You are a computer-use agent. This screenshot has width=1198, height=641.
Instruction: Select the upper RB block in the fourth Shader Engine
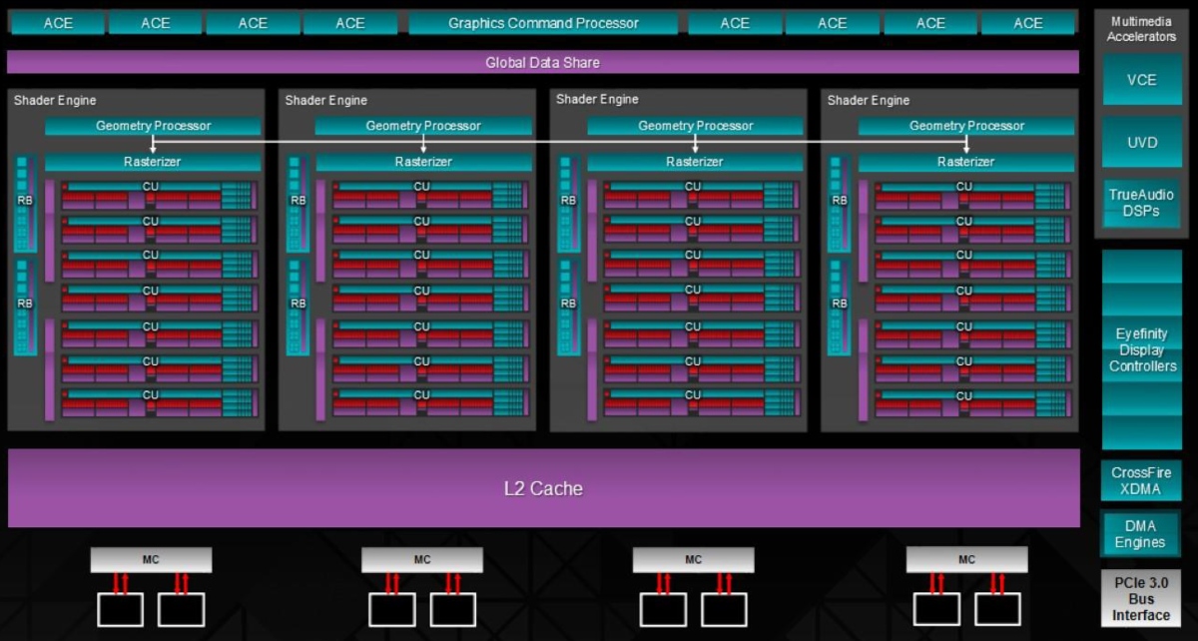pyautogui.click(x=839, y=203)
